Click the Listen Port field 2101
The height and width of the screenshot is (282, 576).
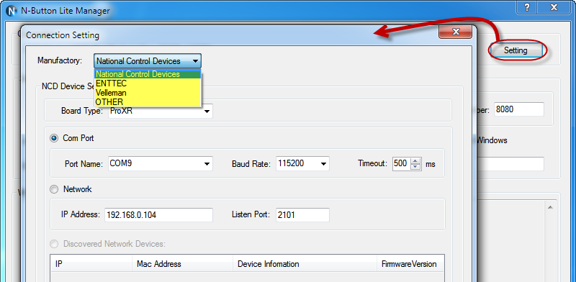302,215
